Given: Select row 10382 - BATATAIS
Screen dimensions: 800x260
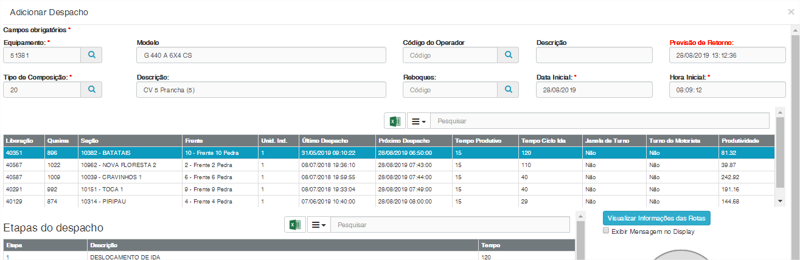Looking at the screenshot, I should pos(389,153).
